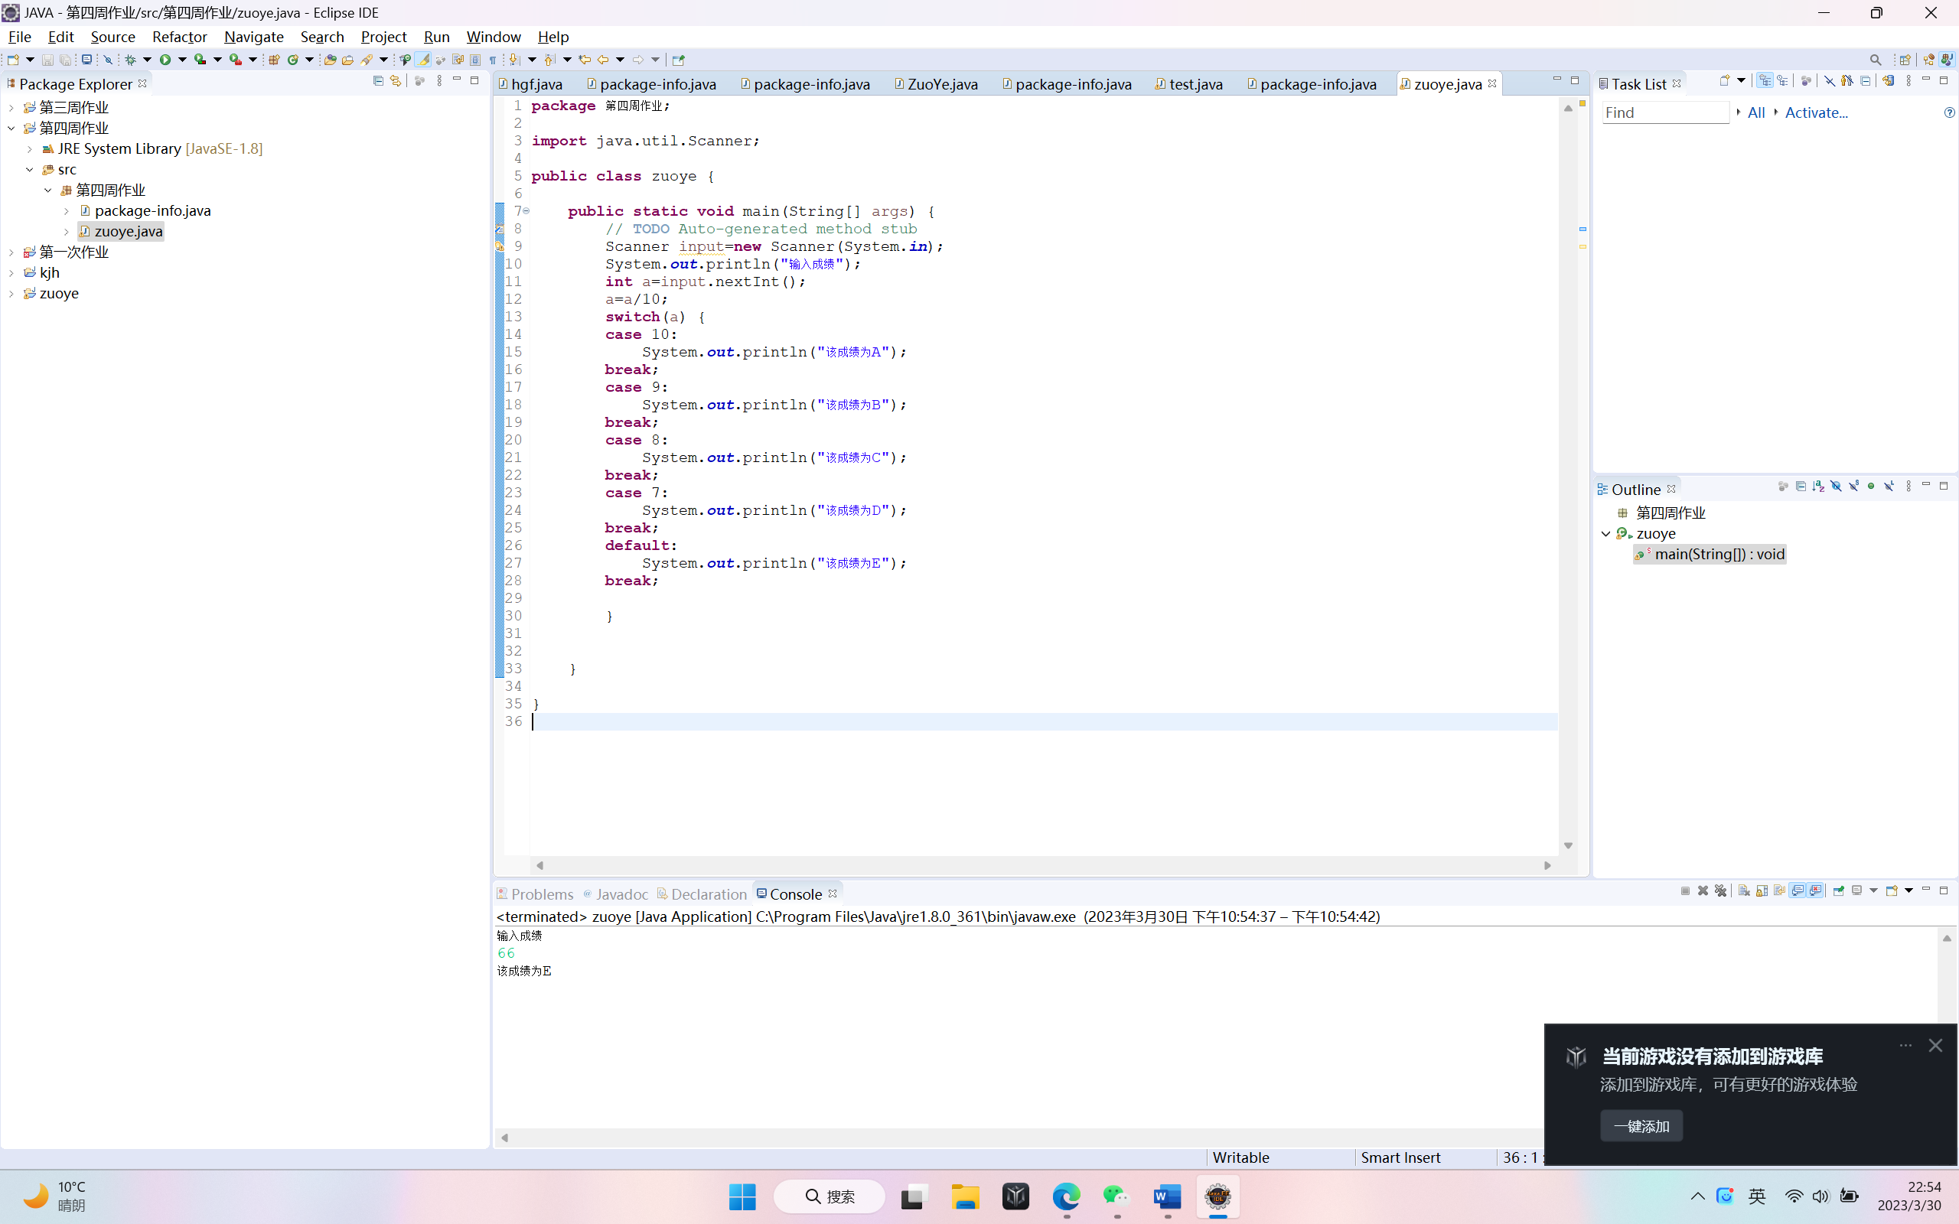Expand the 第三周作业 project node
This screenshot has height=1224, width=1959.
tap(11, 108)
